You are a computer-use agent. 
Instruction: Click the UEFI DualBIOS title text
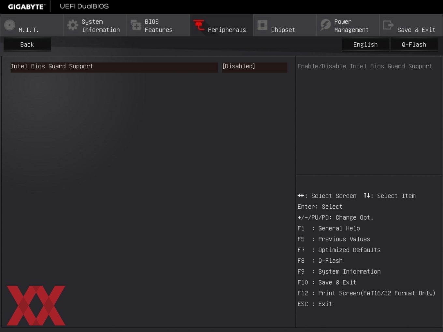tap(84, 6)
